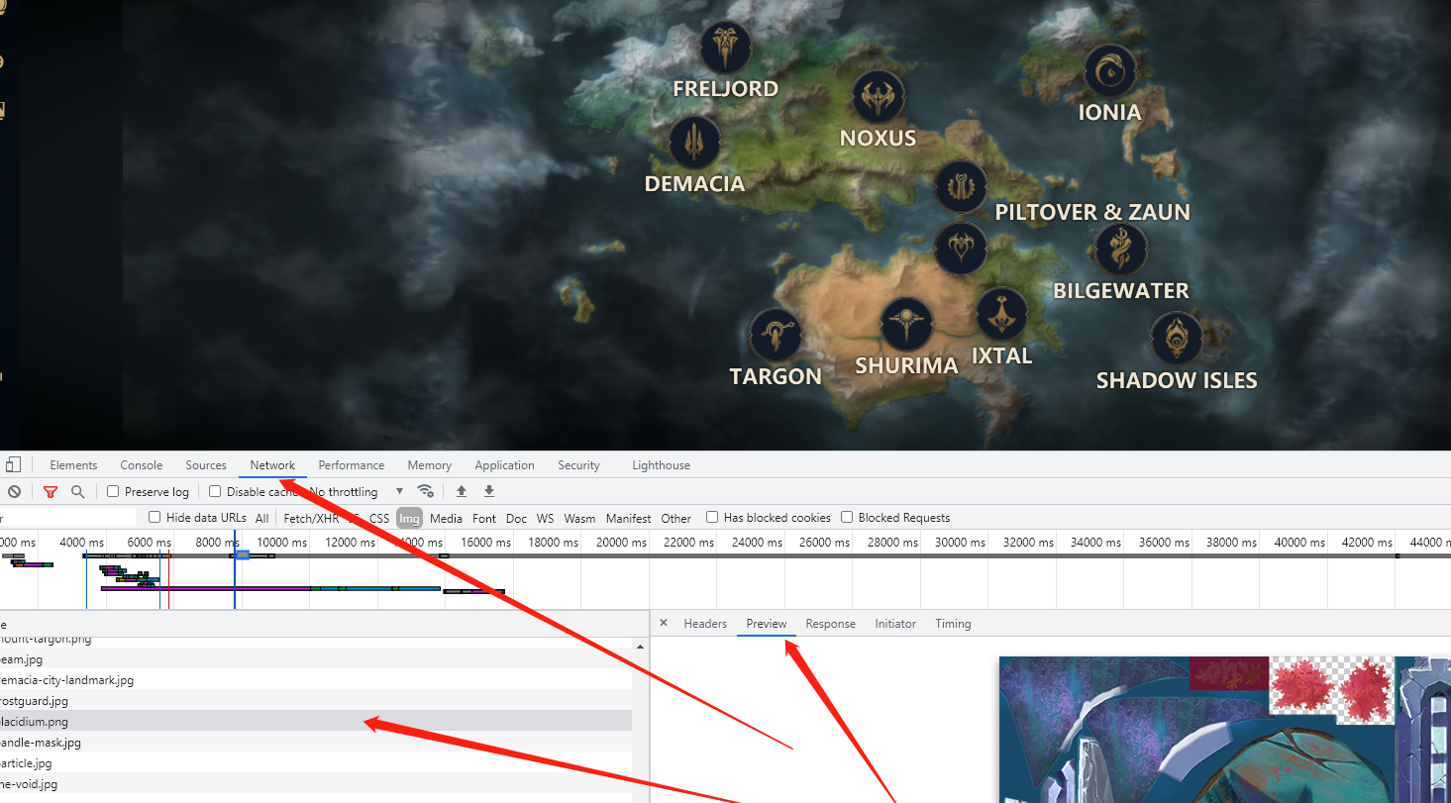Select the beam.jpg request row
This screenshot has height=803, width=1451.
tap(316, 659)
